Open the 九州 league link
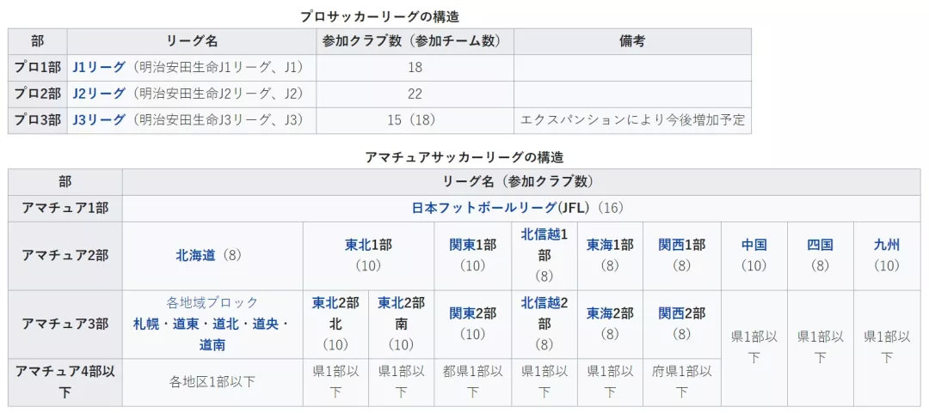929x413 pixels. [x=886, y=246]
